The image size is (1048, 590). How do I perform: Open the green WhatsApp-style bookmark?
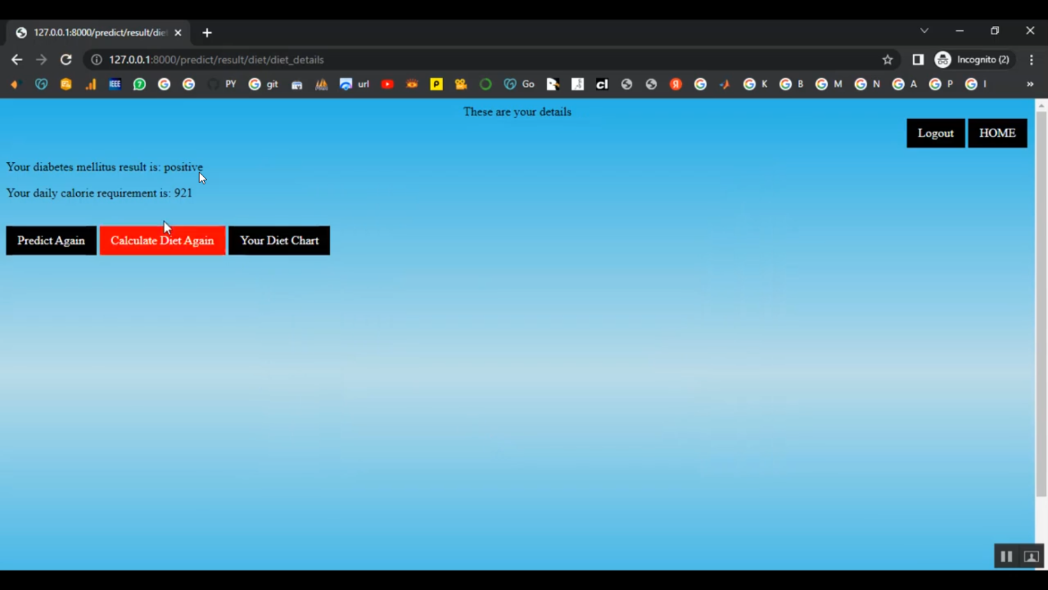coord(140,85)
